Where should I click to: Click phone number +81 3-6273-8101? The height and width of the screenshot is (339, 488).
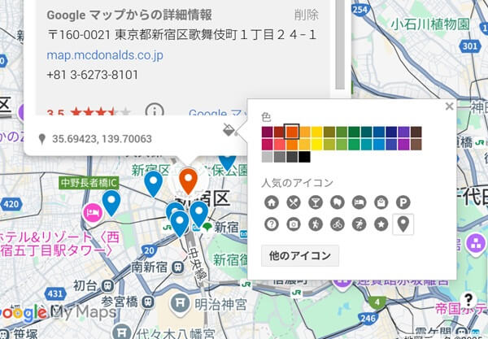point(92,75)
